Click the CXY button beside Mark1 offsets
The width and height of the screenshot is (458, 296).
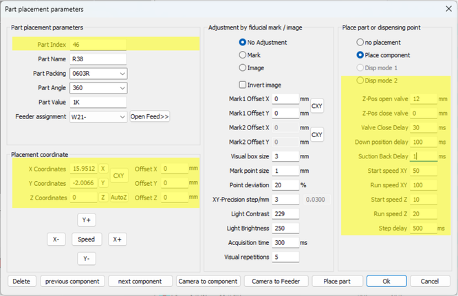tap(317, 106)
